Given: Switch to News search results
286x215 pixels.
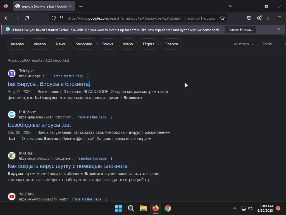Looking at the screenshot, I should tap(61, 44).
